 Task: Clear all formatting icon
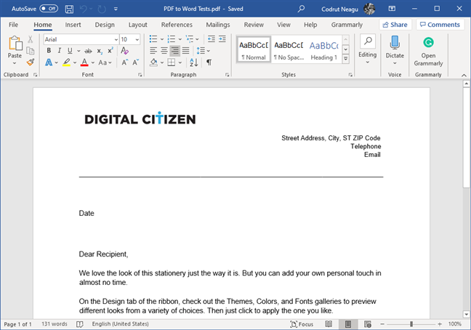[124, 50]
